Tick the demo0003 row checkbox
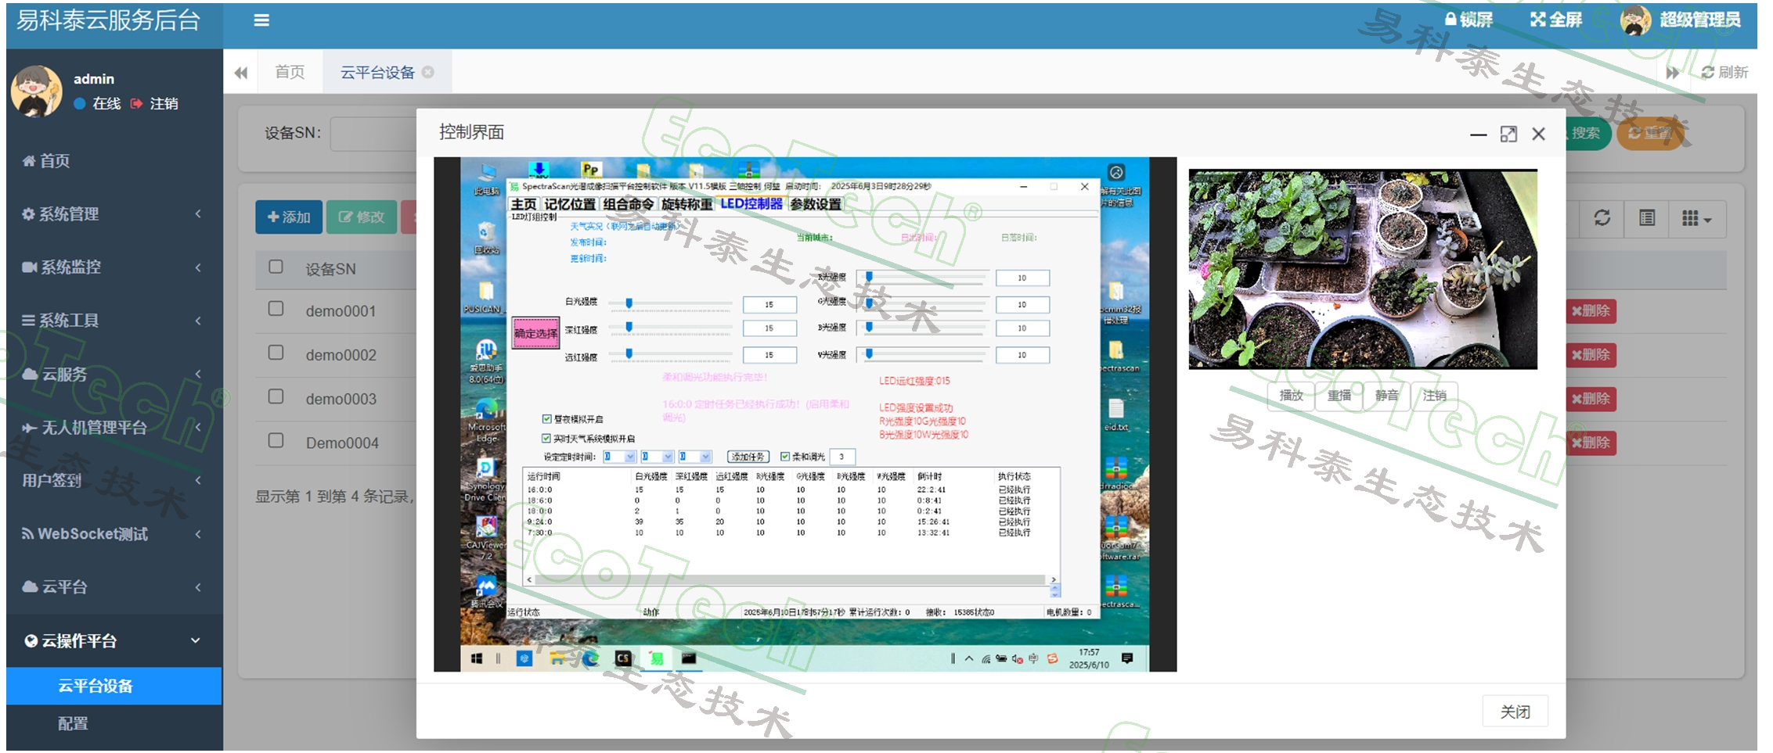The width and height of the screenshot is (1773, 753). tap(276, 396)
